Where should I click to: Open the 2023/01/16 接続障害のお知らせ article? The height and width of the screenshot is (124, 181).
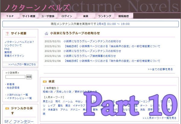click(90, 56)
